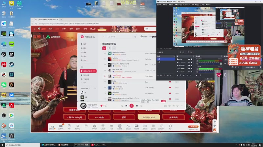Open OBS from the Windows taskbar
263x147 pixels.
(82, 145)
